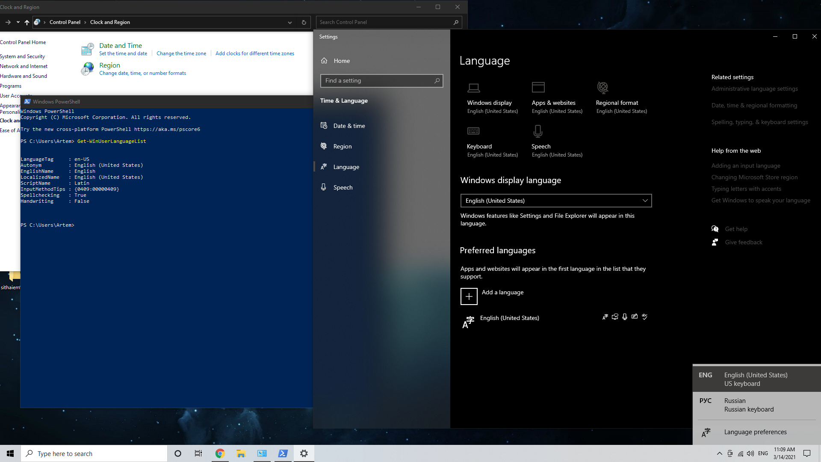
Task: Open Cortana circle icon on taskbar
Action: pos(178,453)
